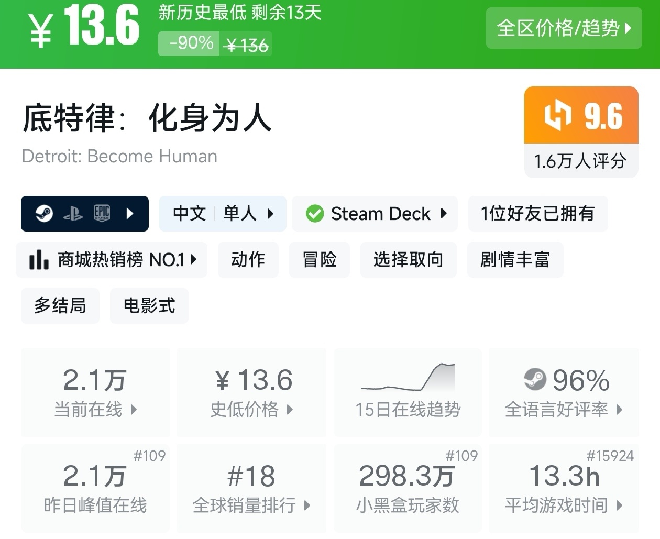Expand the 平均游戏时间 details arrow
The height and width of the screenshot is (539, 660).
tap(620, 505)
